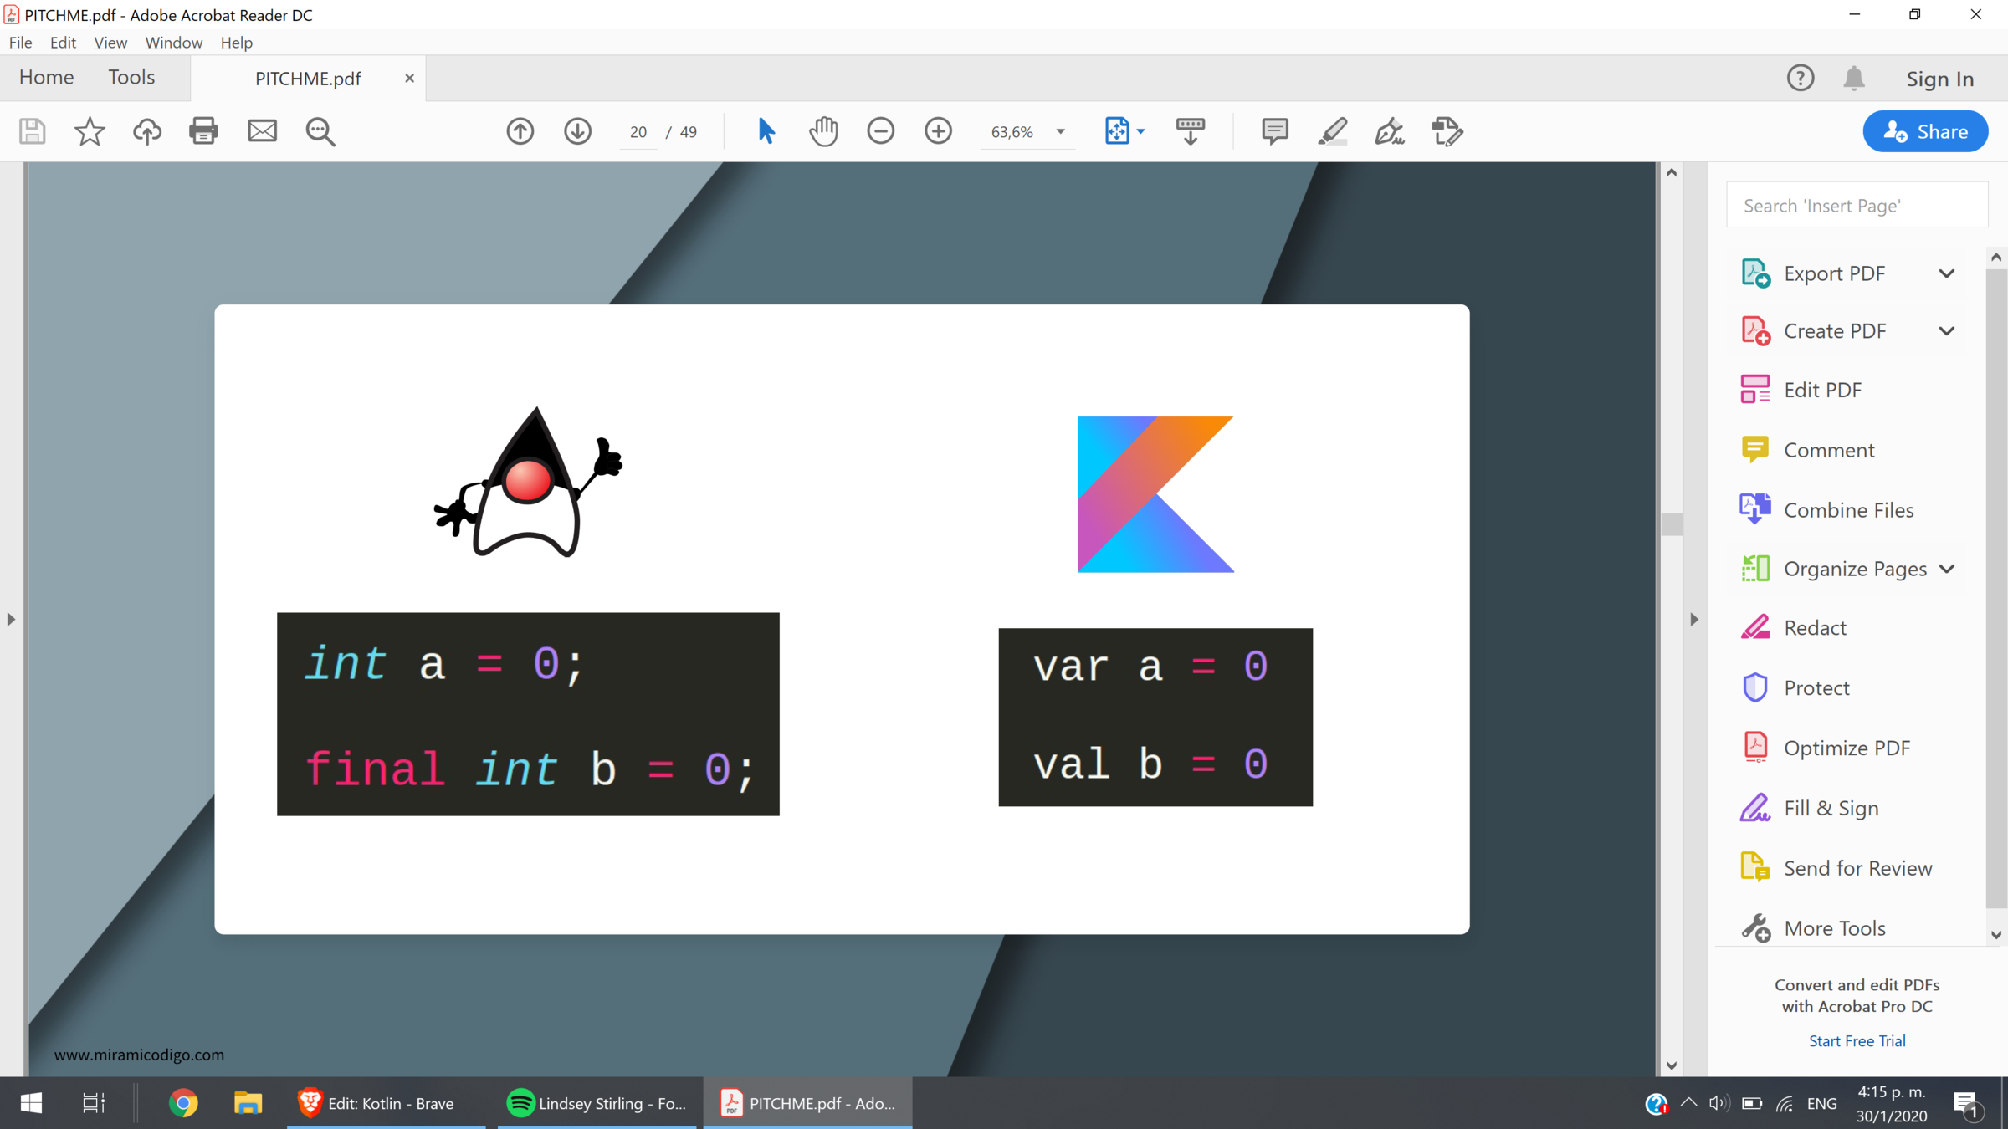Viewport: 2008px width, 1129px height.
Task: Expand the left navigation pane arrow
Action: (11, 620)
